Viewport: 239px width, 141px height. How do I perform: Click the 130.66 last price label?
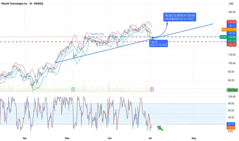[232, 37]
